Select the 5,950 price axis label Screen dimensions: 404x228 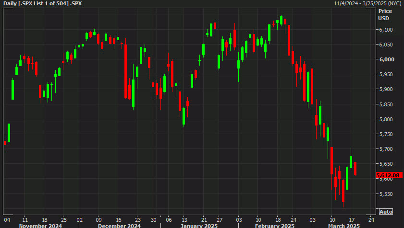click(x=386, y=75)
